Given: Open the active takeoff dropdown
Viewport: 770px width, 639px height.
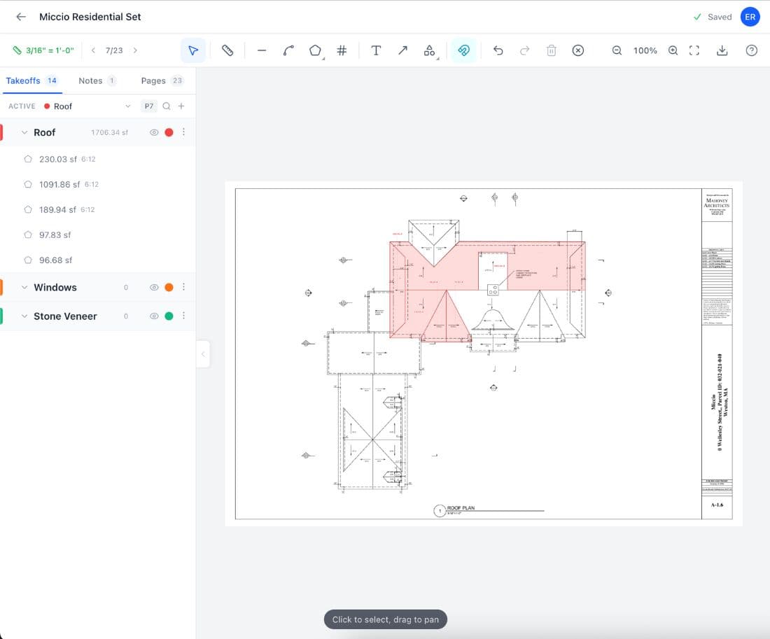Looking at the screenshot, I should [127, 106].
